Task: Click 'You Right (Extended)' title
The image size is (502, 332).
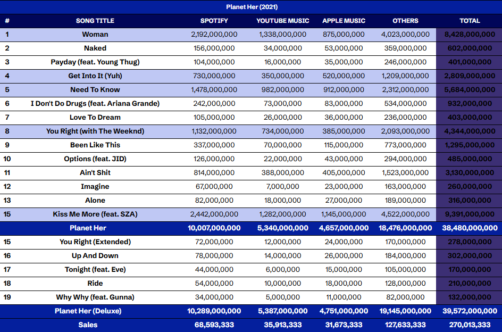Action: point(95,242)
